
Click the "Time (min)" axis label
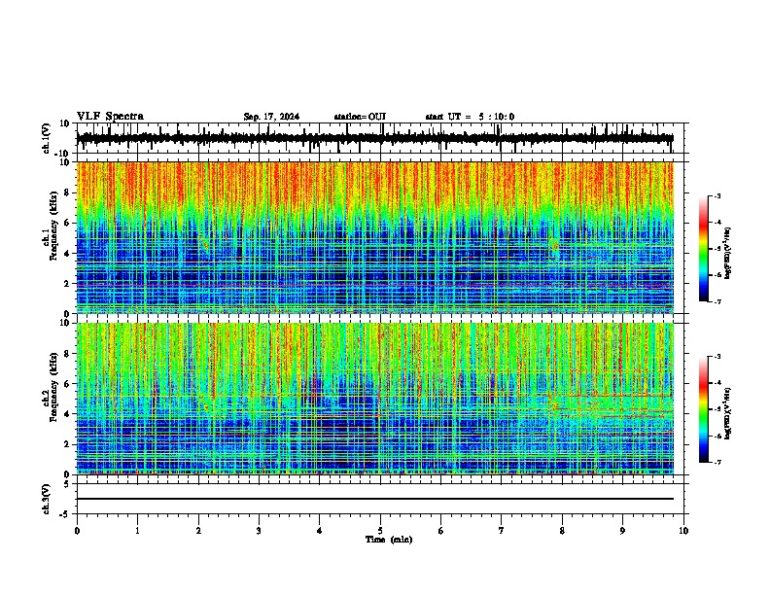389,540
